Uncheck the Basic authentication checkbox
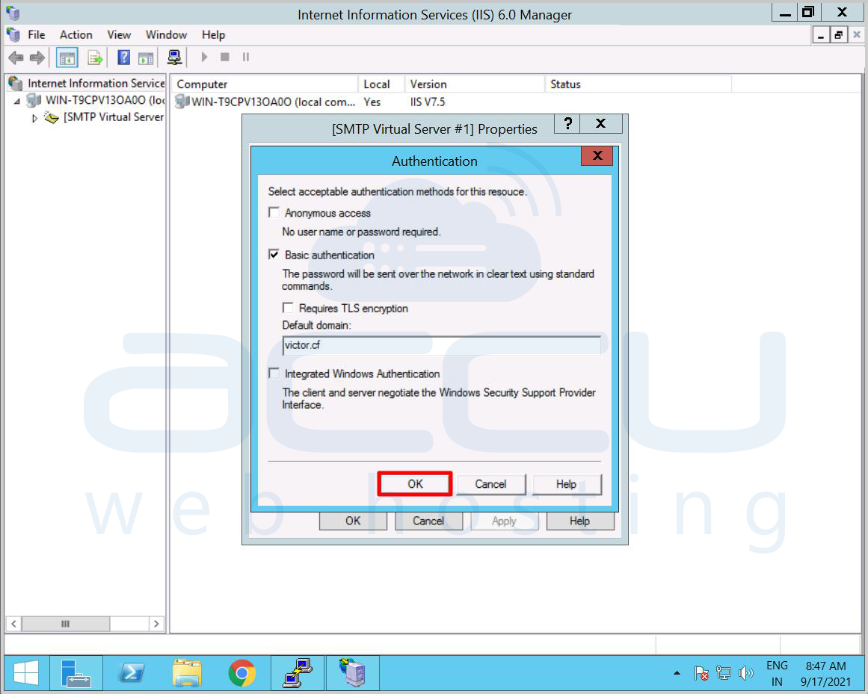This screenshot has height=694, width=868. pyautogui.click(x=274, y=255)
